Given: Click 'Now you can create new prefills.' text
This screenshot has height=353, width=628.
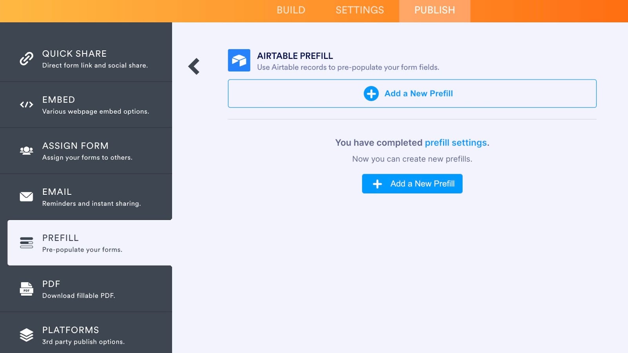Looking at the screenshot, I should (412, 159).
